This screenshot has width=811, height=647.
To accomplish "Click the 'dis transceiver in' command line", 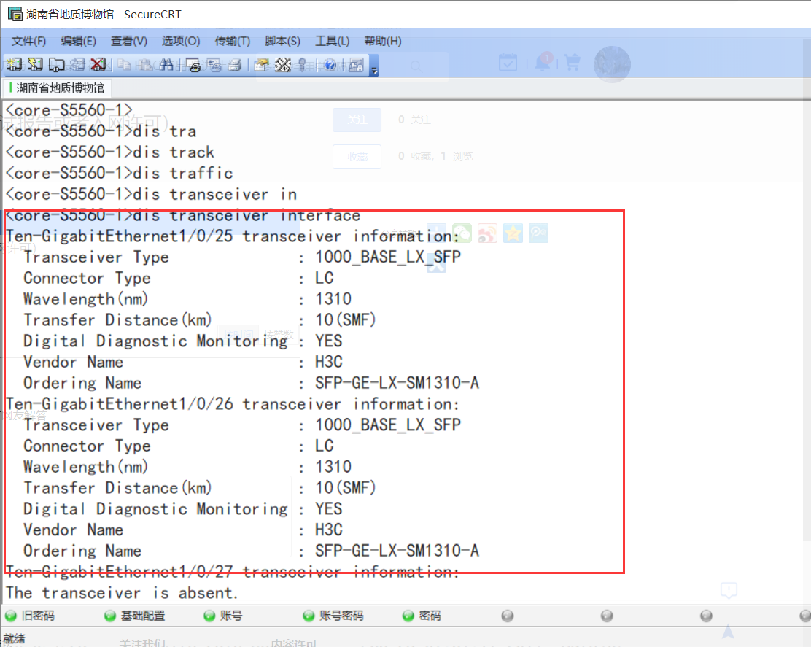I will 151,195.
